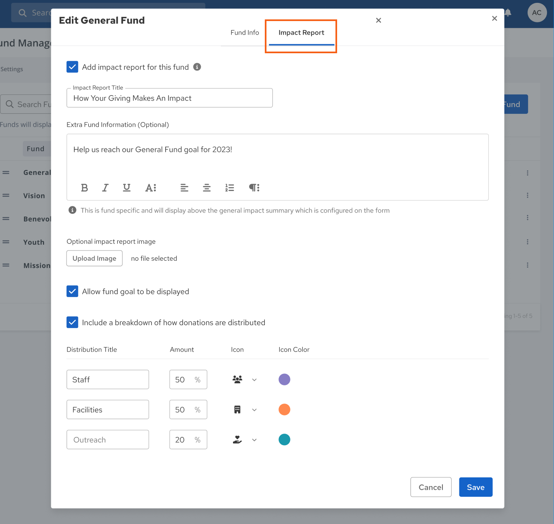554x524 pixels.
Task: Switch to the Fund Info tab
Action: (245, 33)
